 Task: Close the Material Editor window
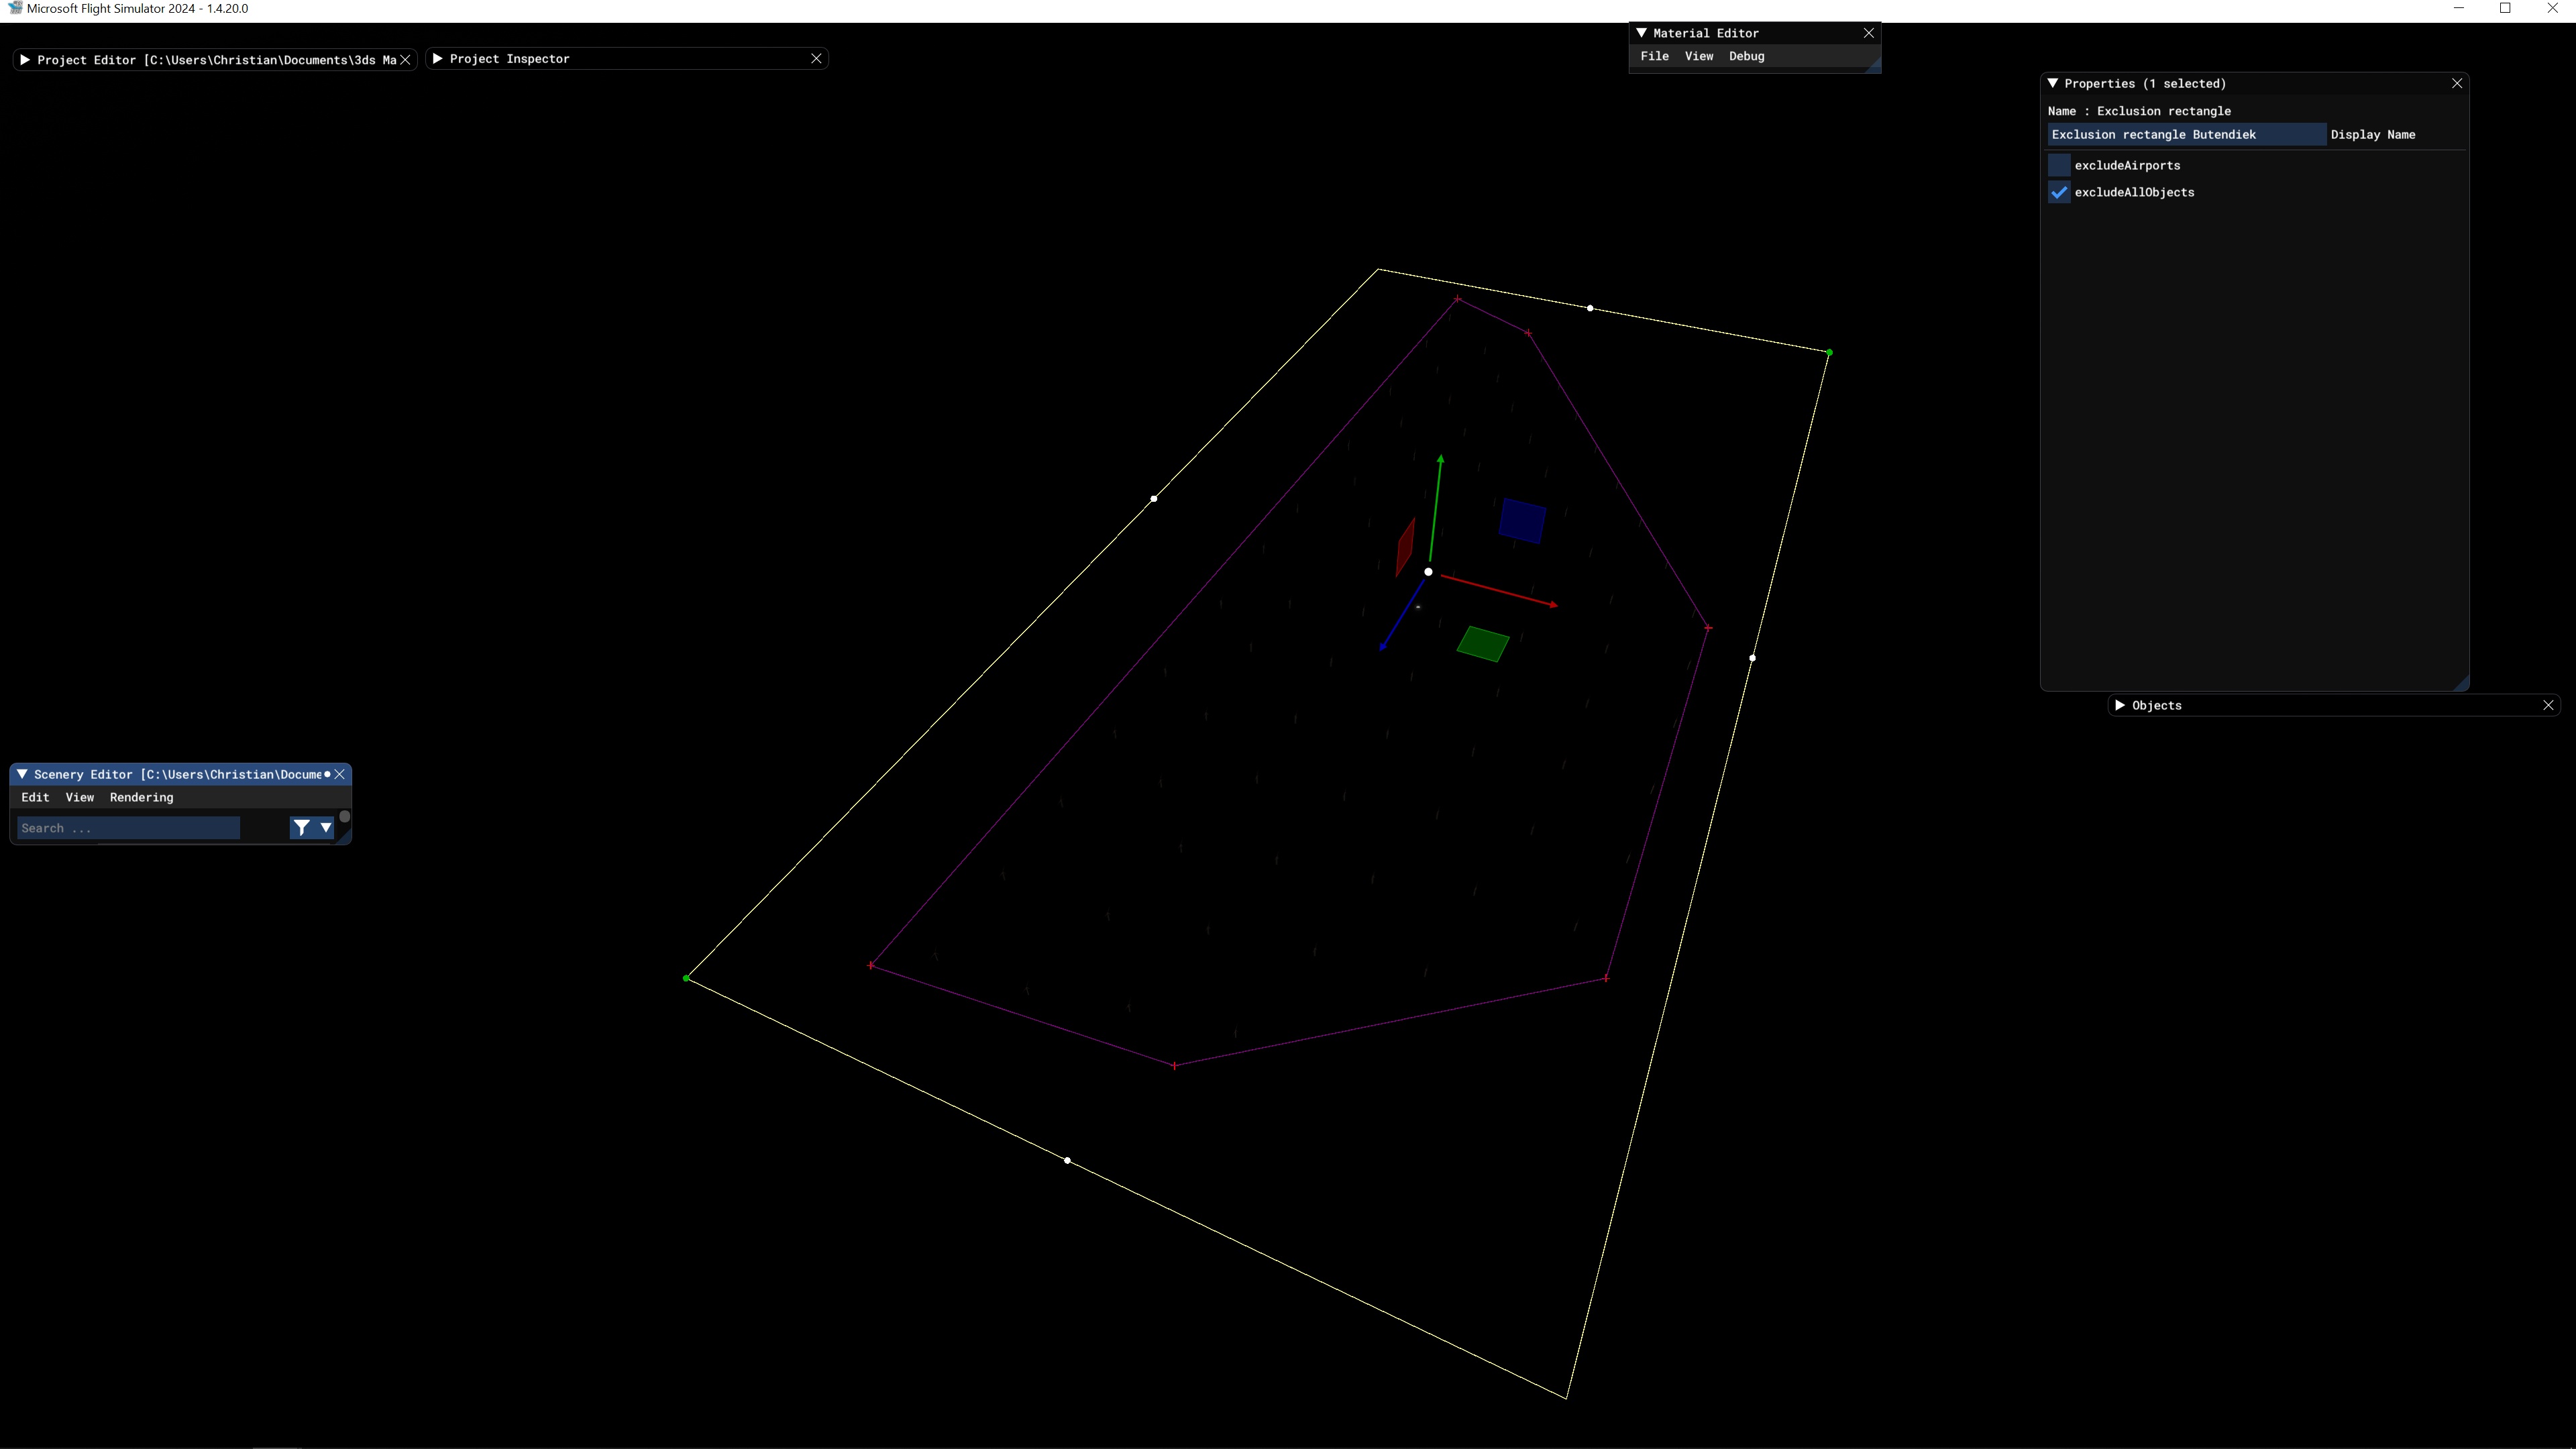click(1868, 33)
